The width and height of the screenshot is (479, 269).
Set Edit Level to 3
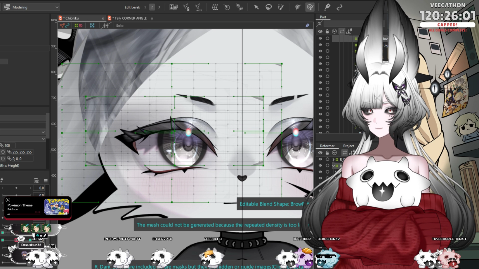point(159,7)
